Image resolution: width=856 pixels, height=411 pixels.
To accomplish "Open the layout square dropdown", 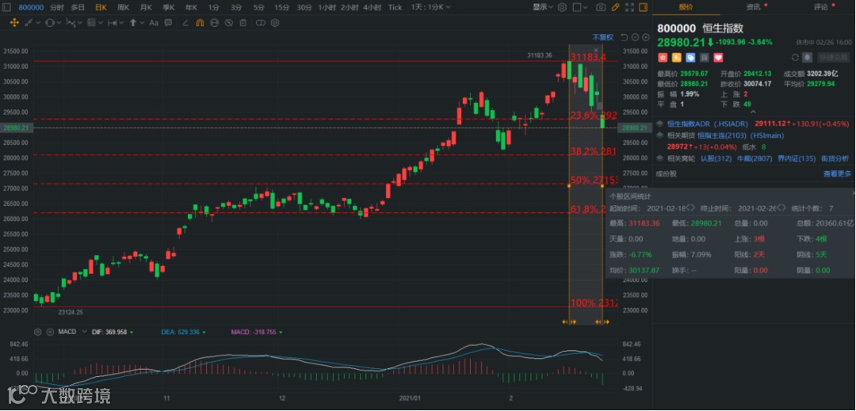I will coord(581,7).
